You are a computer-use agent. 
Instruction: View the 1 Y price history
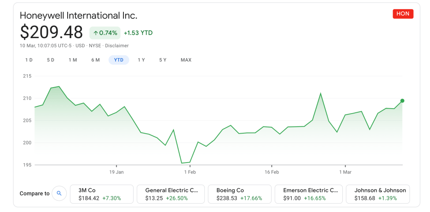click(x=142, y=60)
